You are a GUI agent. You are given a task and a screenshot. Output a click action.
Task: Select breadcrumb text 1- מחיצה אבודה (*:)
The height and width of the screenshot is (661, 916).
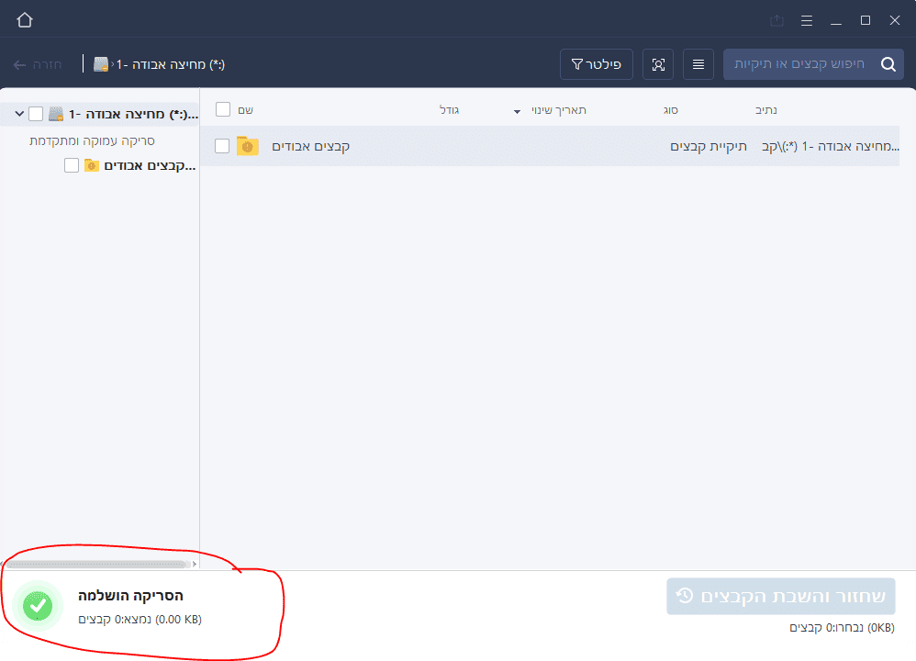171,64
